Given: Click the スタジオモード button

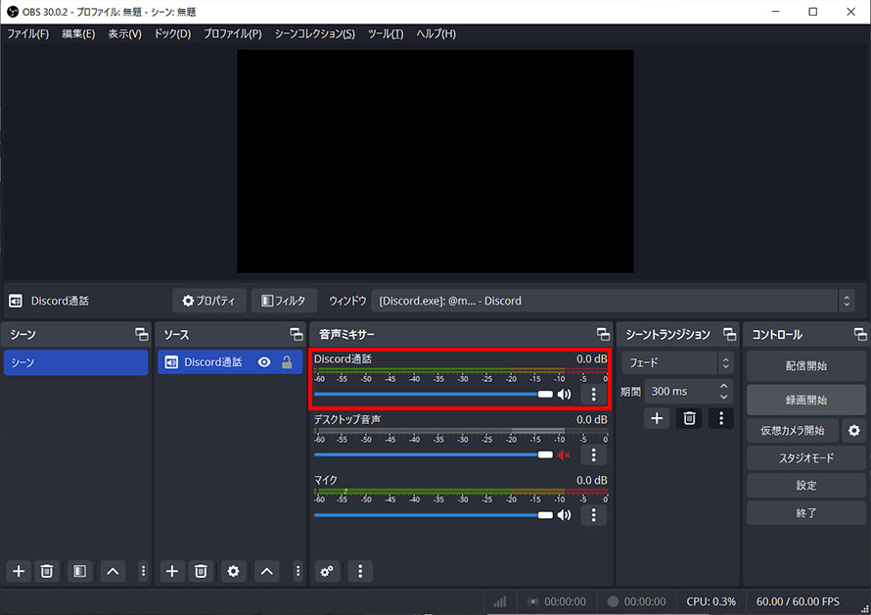Looking at the screenshot, I should (806, 458).
